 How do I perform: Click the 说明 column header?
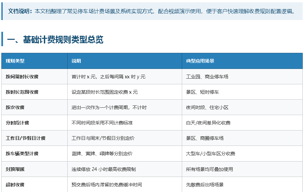click(x=125, y=61)
